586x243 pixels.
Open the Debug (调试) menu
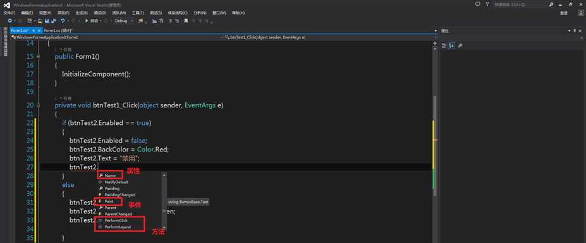(100, 13)
